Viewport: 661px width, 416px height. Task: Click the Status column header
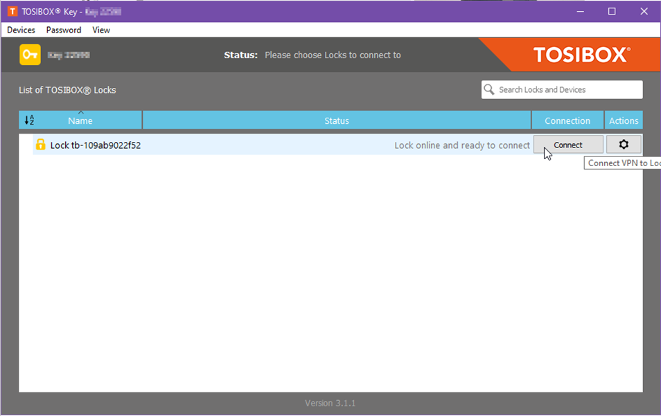pyautogui.click(x=337, y=120)
